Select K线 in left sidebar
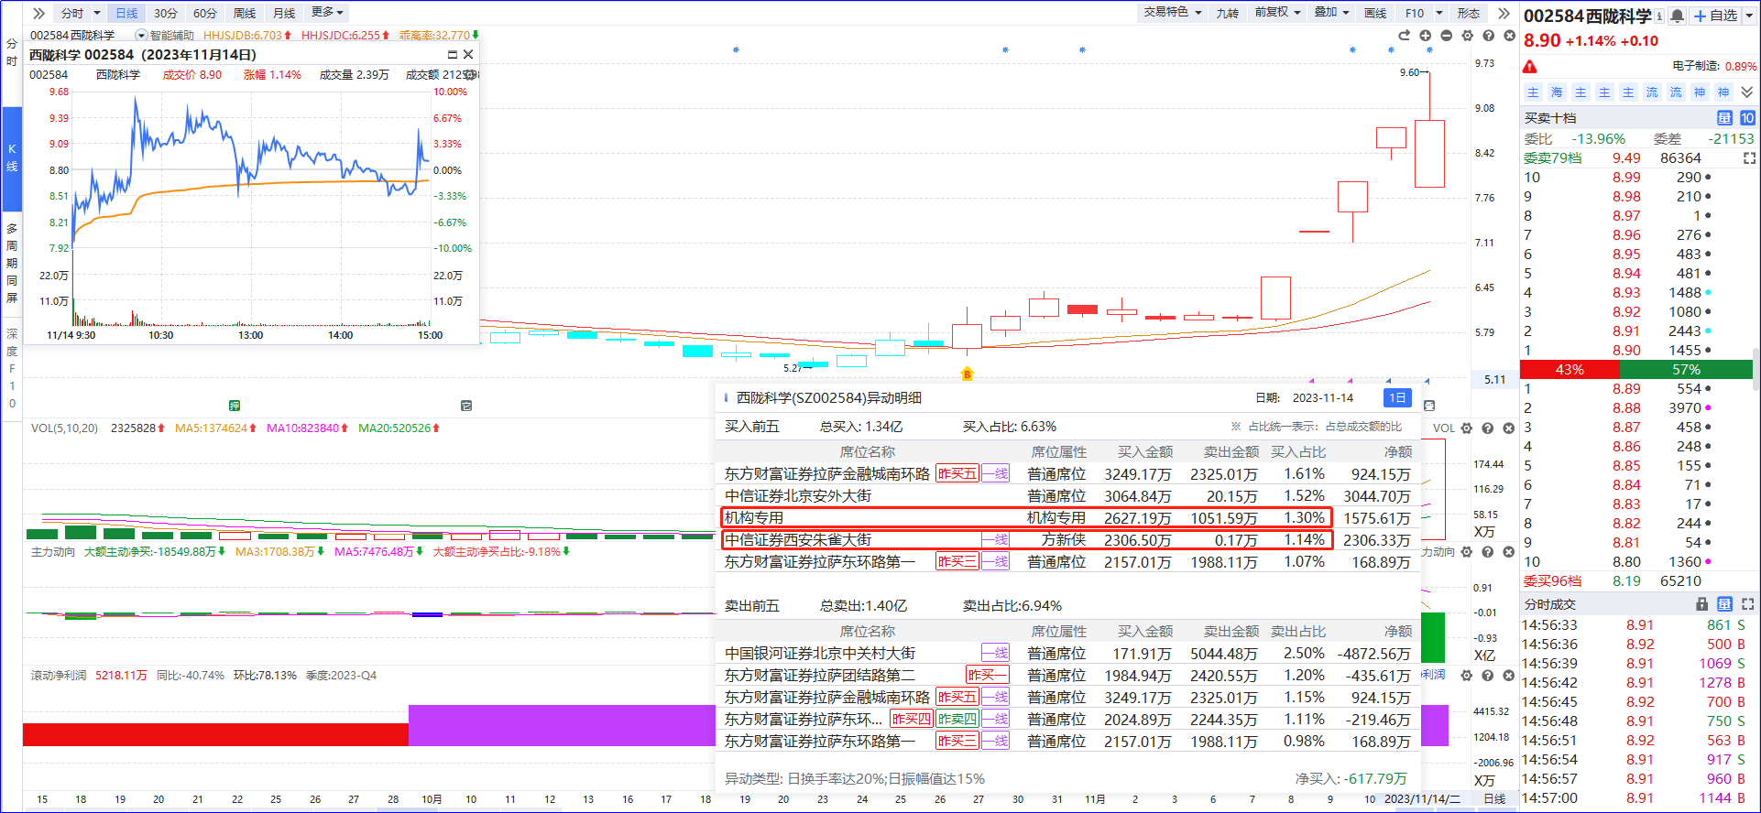 [x=12, y=157]
